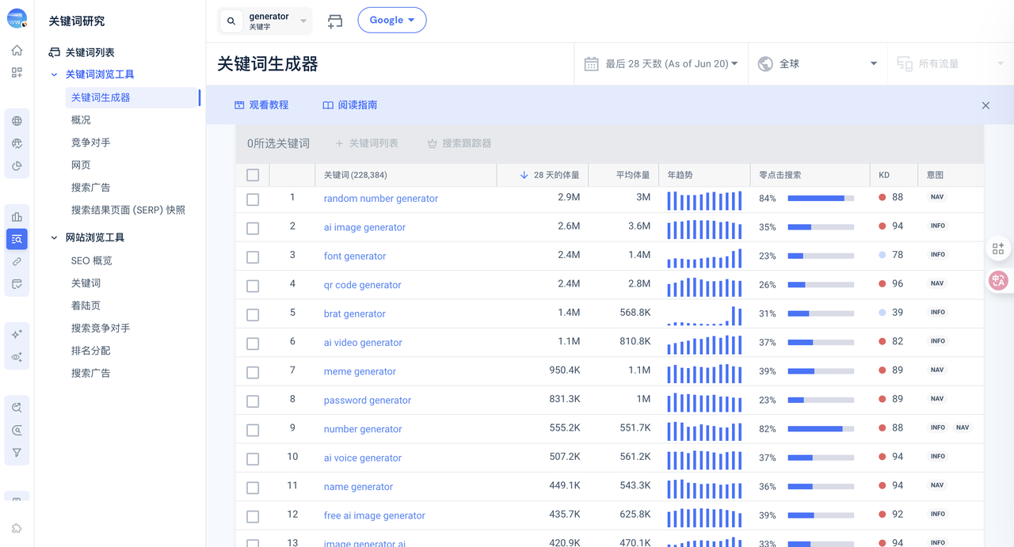Select SEO 概览 in the sidebar menu

click(x=91, y=260)
